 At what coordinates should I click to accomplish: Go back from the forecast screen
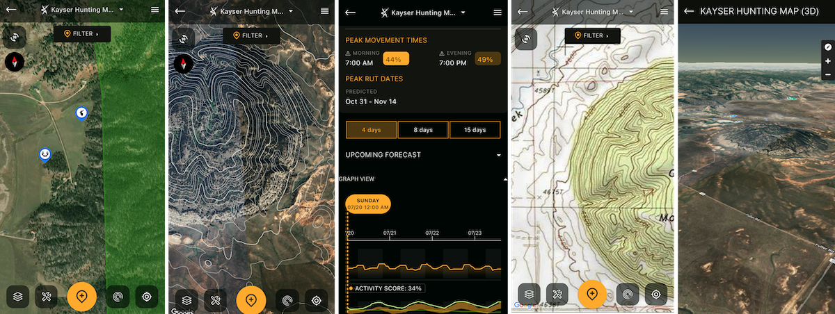coord(350,13)
